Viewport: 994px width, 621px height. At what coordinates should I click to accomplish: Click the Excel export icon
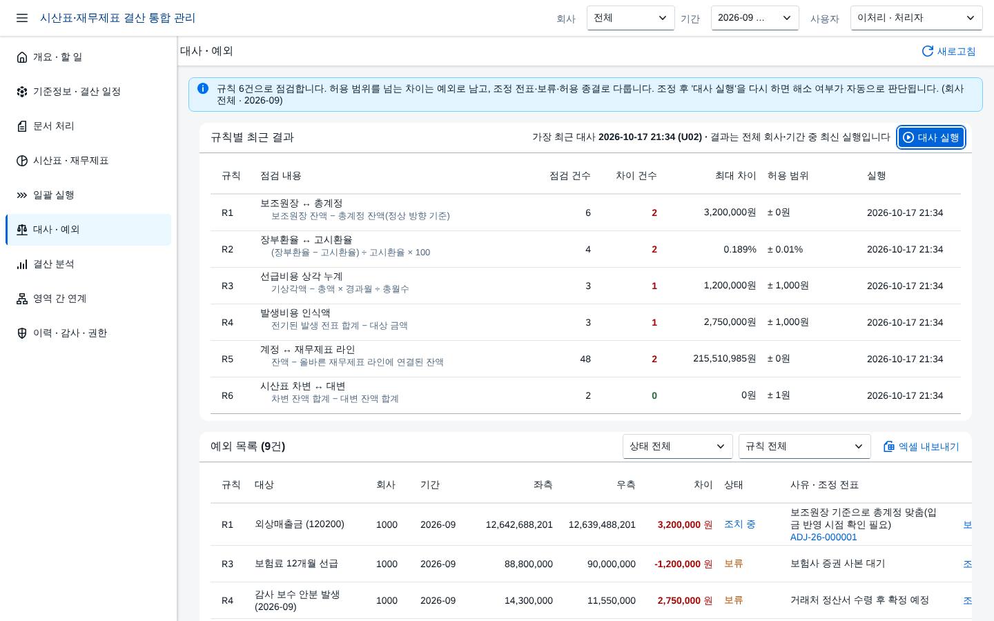(x=889, y=446)
